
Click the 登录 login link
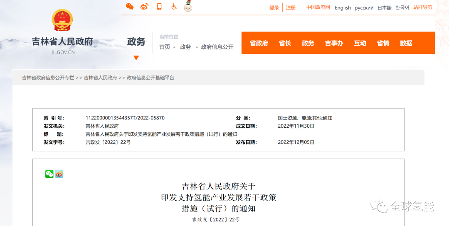(x=274, y=8)
